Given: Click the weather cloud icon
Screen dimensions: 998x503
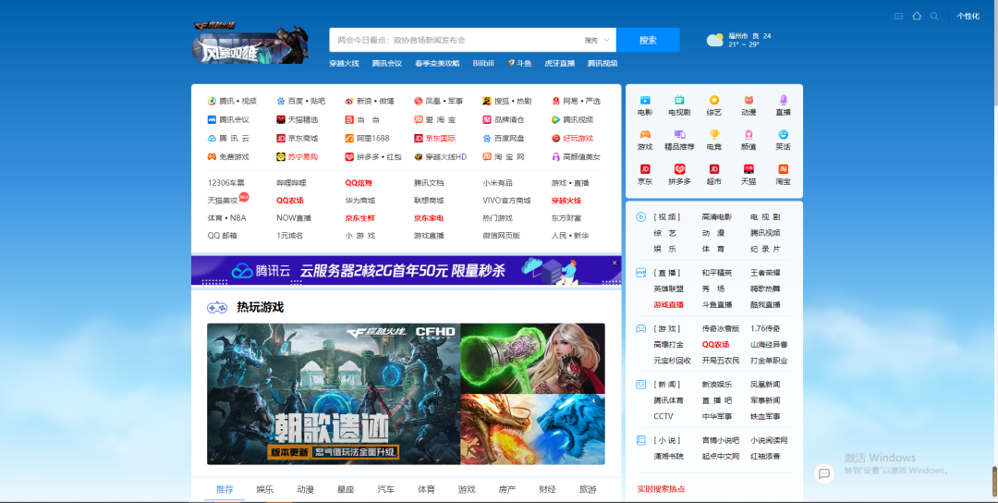Looking at the screenshot, I should tap(715, 40).
